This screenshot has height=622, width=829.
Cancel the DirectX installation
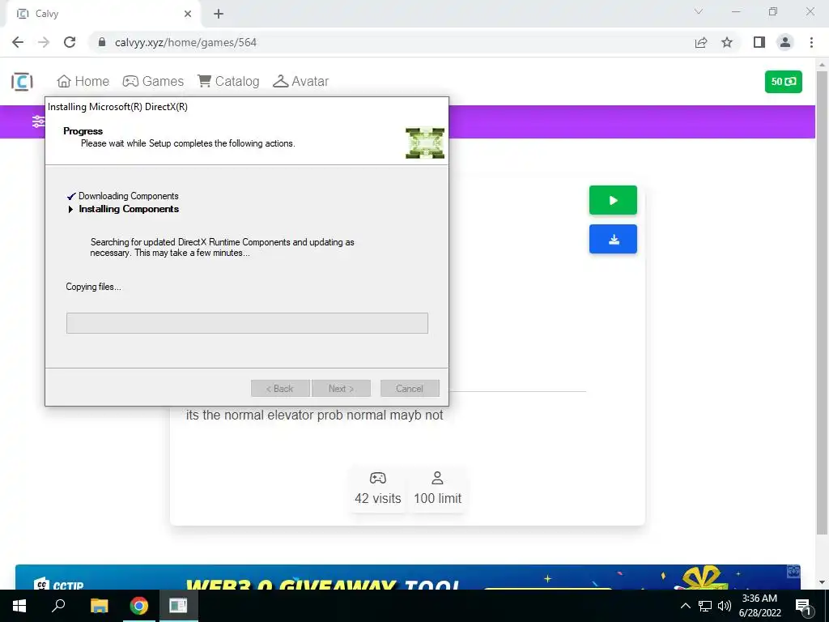pos(410,388)
